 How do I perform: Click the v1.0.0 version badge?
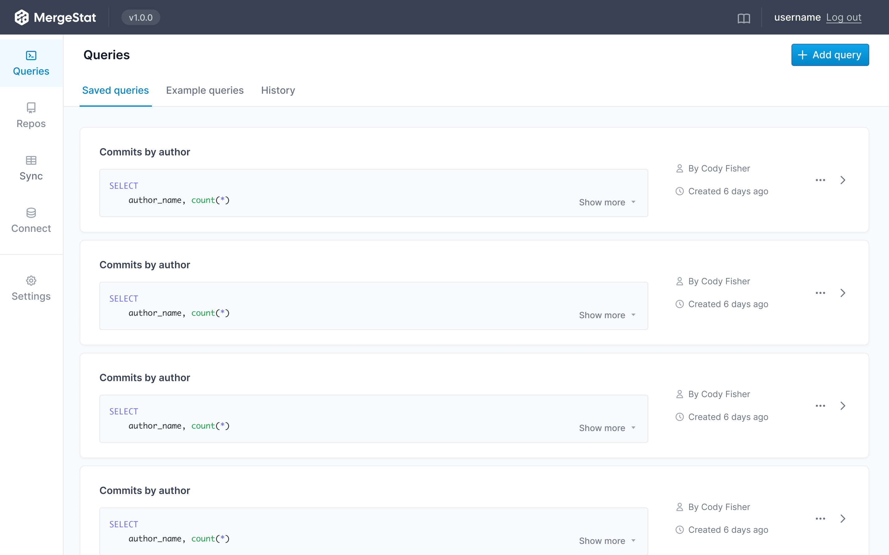pyautogui.click(x=140, y=17)
